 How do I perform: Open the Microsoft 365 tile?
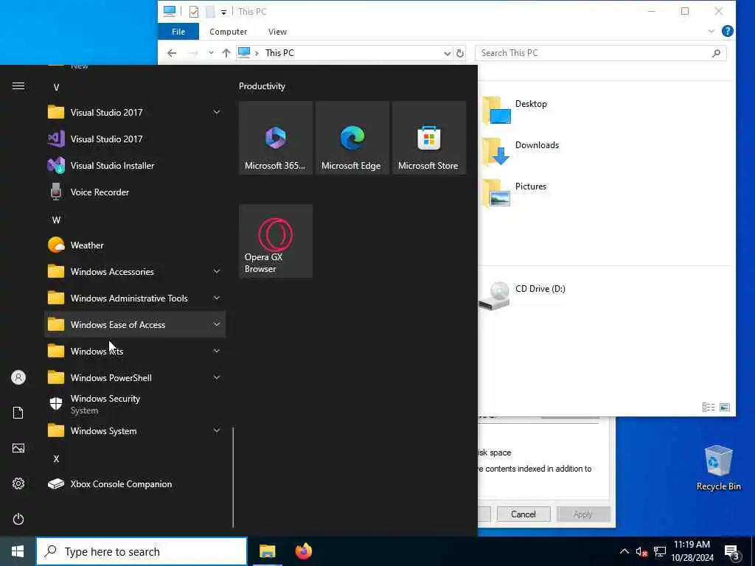[x=276, y=138]
